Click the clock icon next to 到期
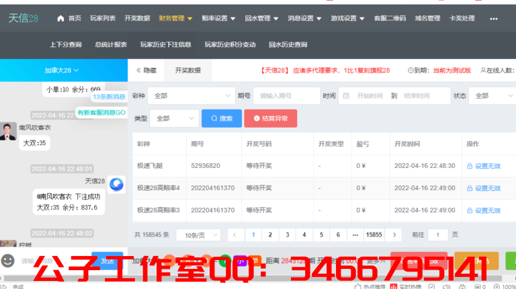This screenshot has height=289, width=516. point(411,70)
